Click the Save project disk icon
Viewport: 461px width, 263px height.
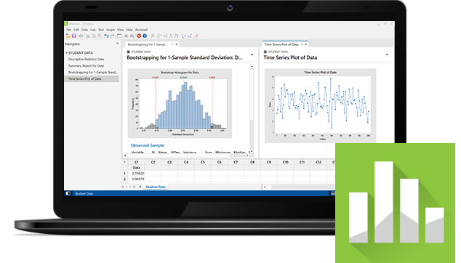[73, 36]
